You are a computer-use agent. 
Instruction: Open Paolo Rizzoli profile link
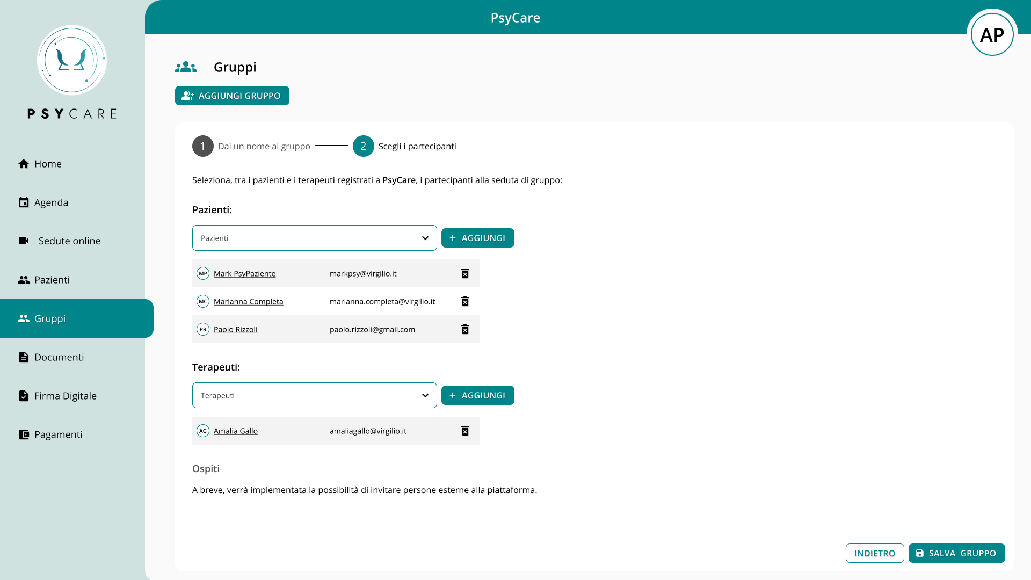(236, 329)
